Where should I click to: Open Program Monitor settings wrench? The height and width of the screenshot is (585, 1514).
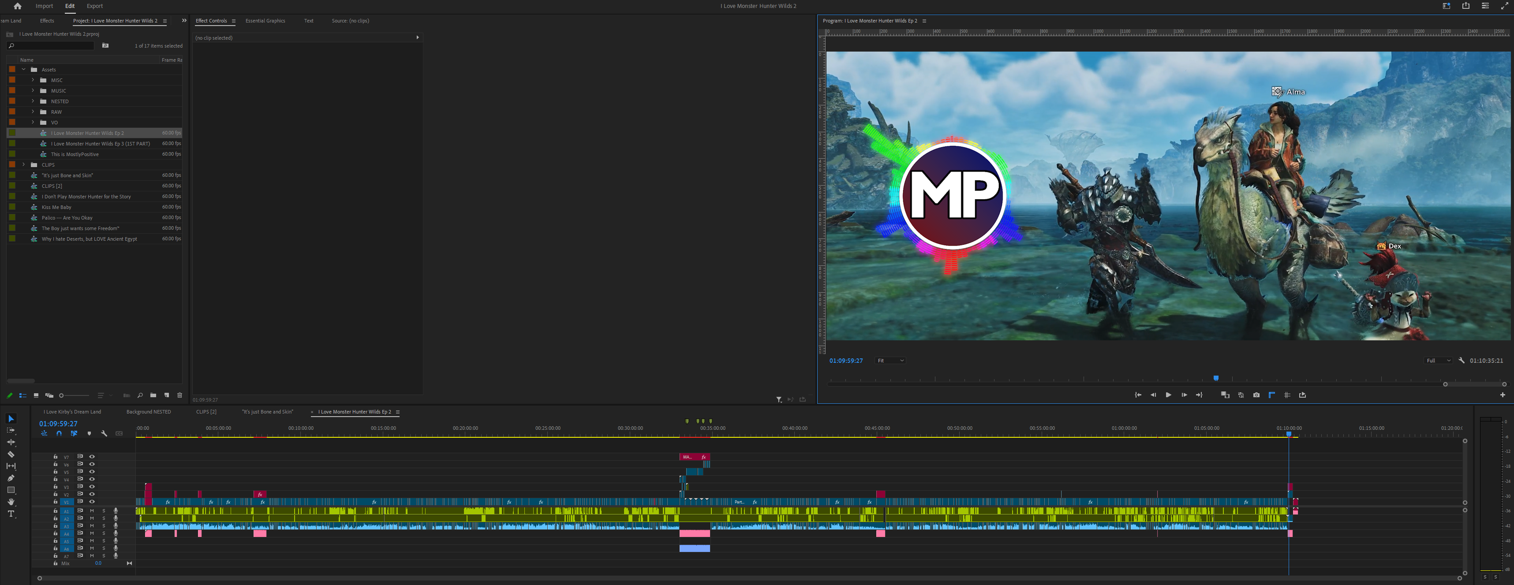1461,361
